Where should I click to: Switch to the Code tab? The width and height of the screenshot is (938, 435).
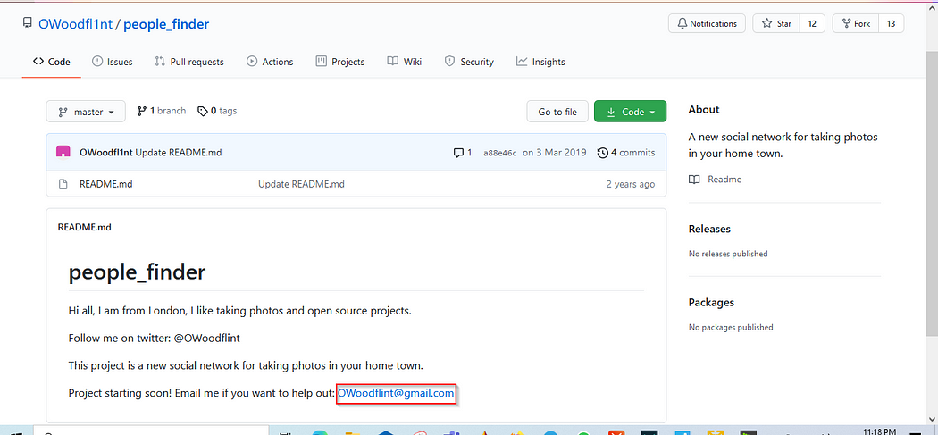pos(52,62)
